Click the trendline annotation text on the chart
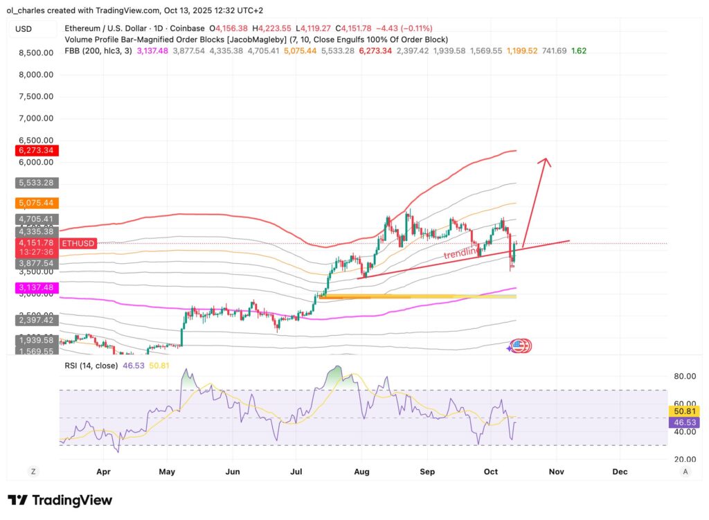This screenshot has height=520, width=709. tap(460, 255)
